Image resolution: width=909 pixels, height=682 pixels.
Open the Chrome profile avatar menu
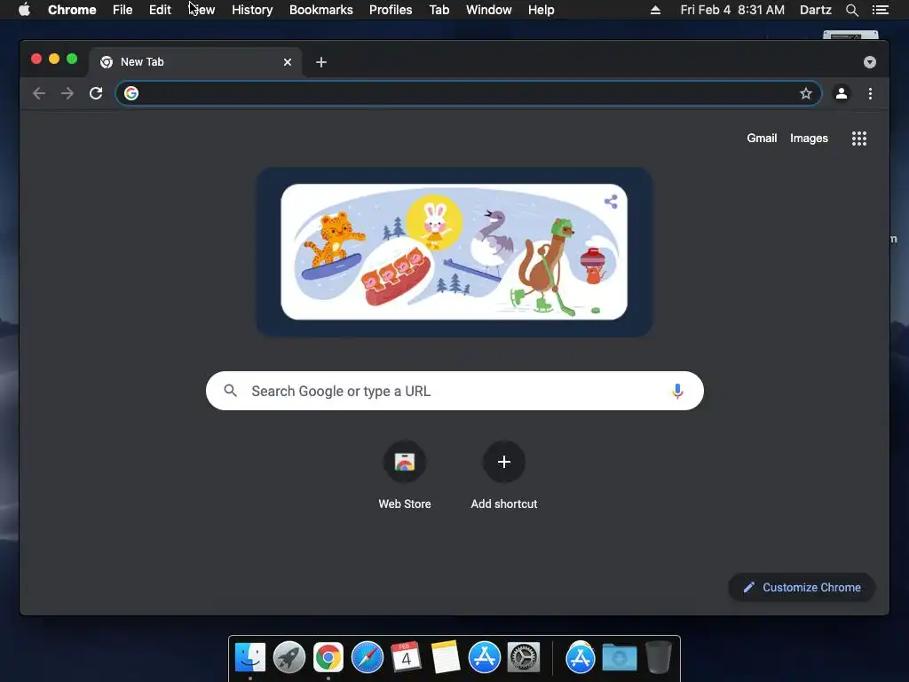(842, 93)
